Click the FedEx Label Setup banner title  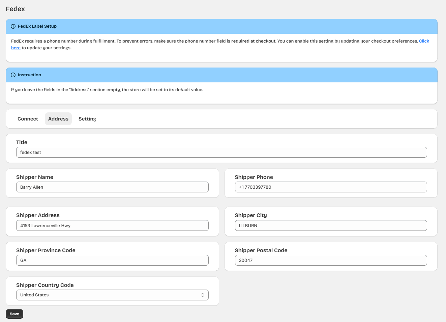[37, 26]
